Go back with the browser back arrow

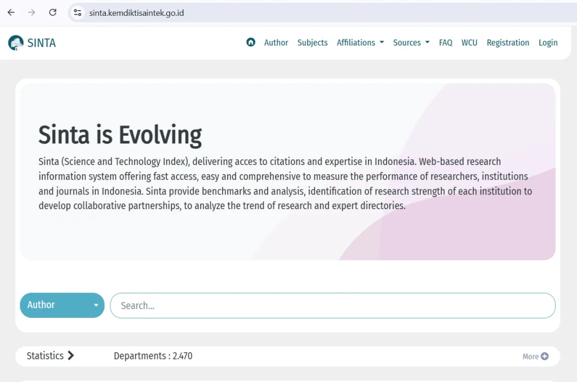tap(11, 12)
